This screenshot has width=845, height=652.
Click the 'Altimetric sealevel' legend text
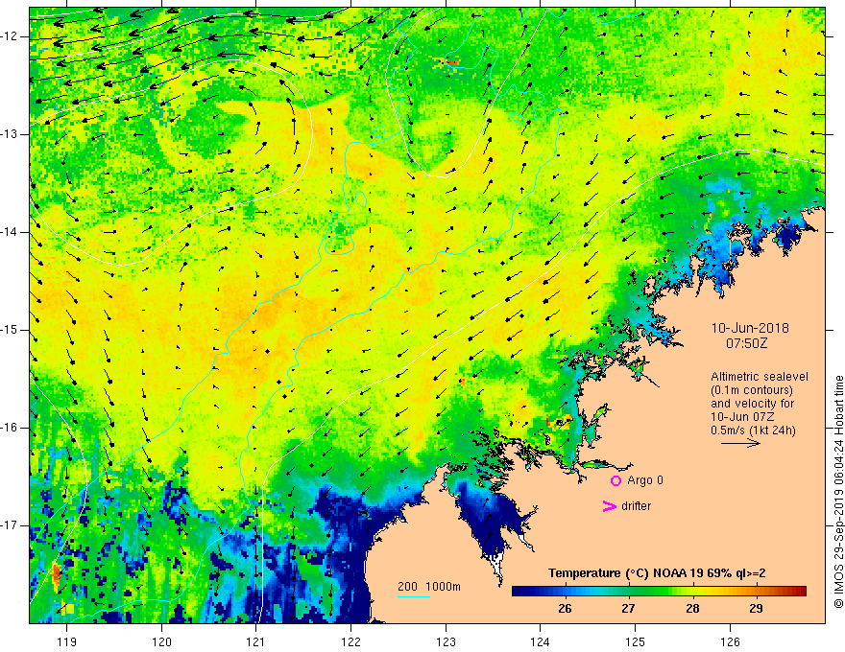760,377
